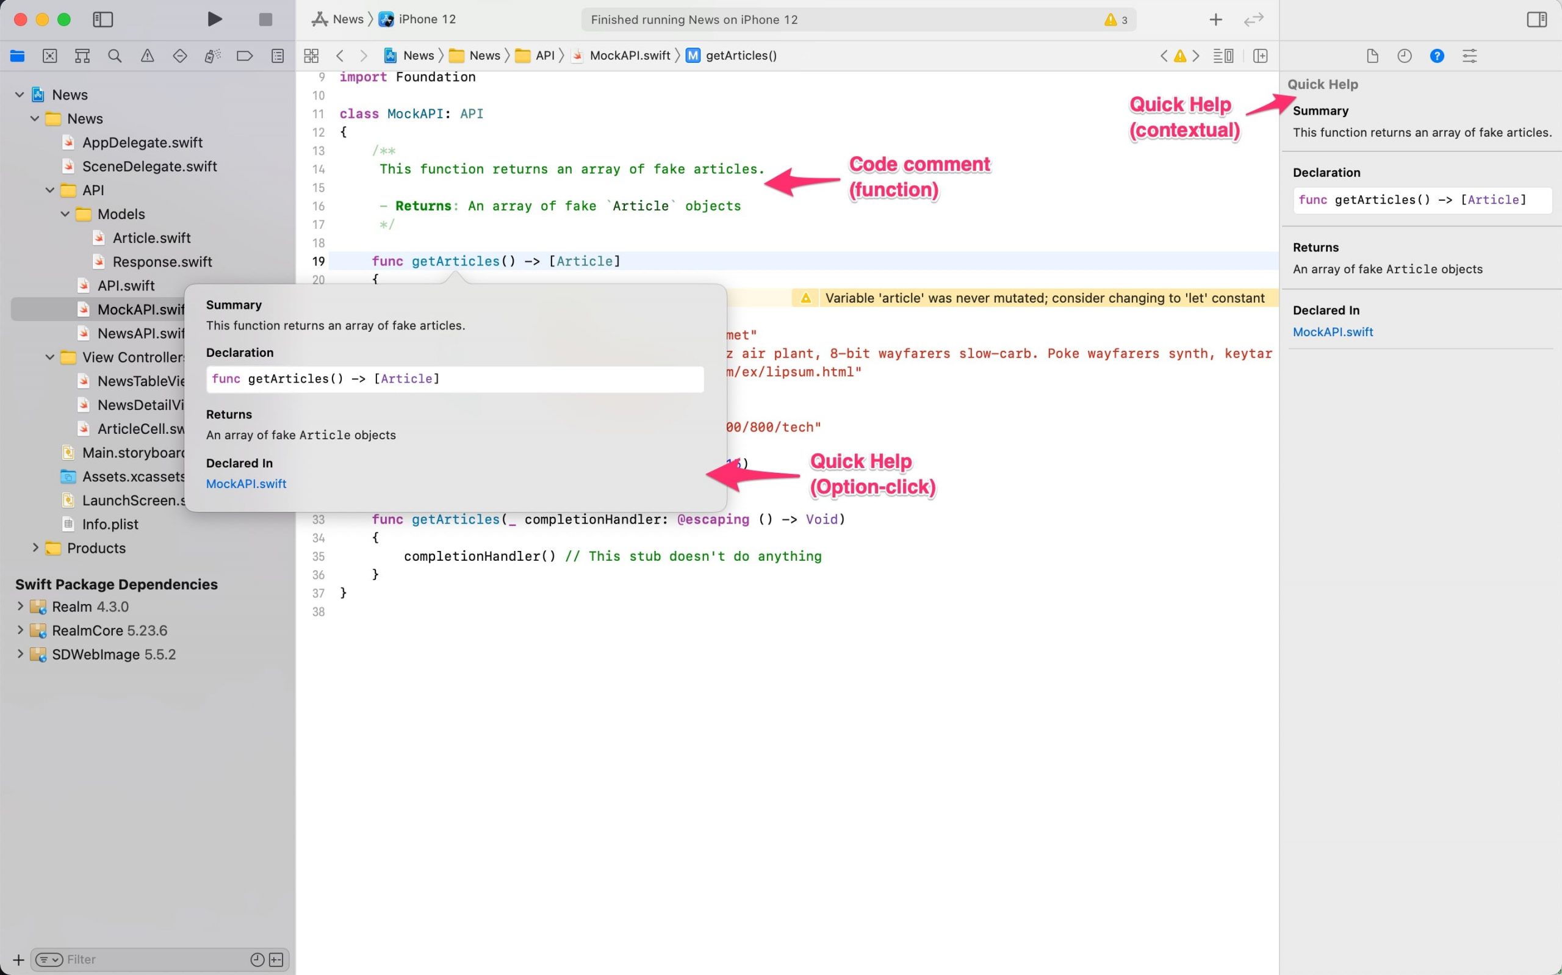Expand the Realm 4.3.0 package
Image resolution: width=1562 pixels, height=975 pixels.
20,606
